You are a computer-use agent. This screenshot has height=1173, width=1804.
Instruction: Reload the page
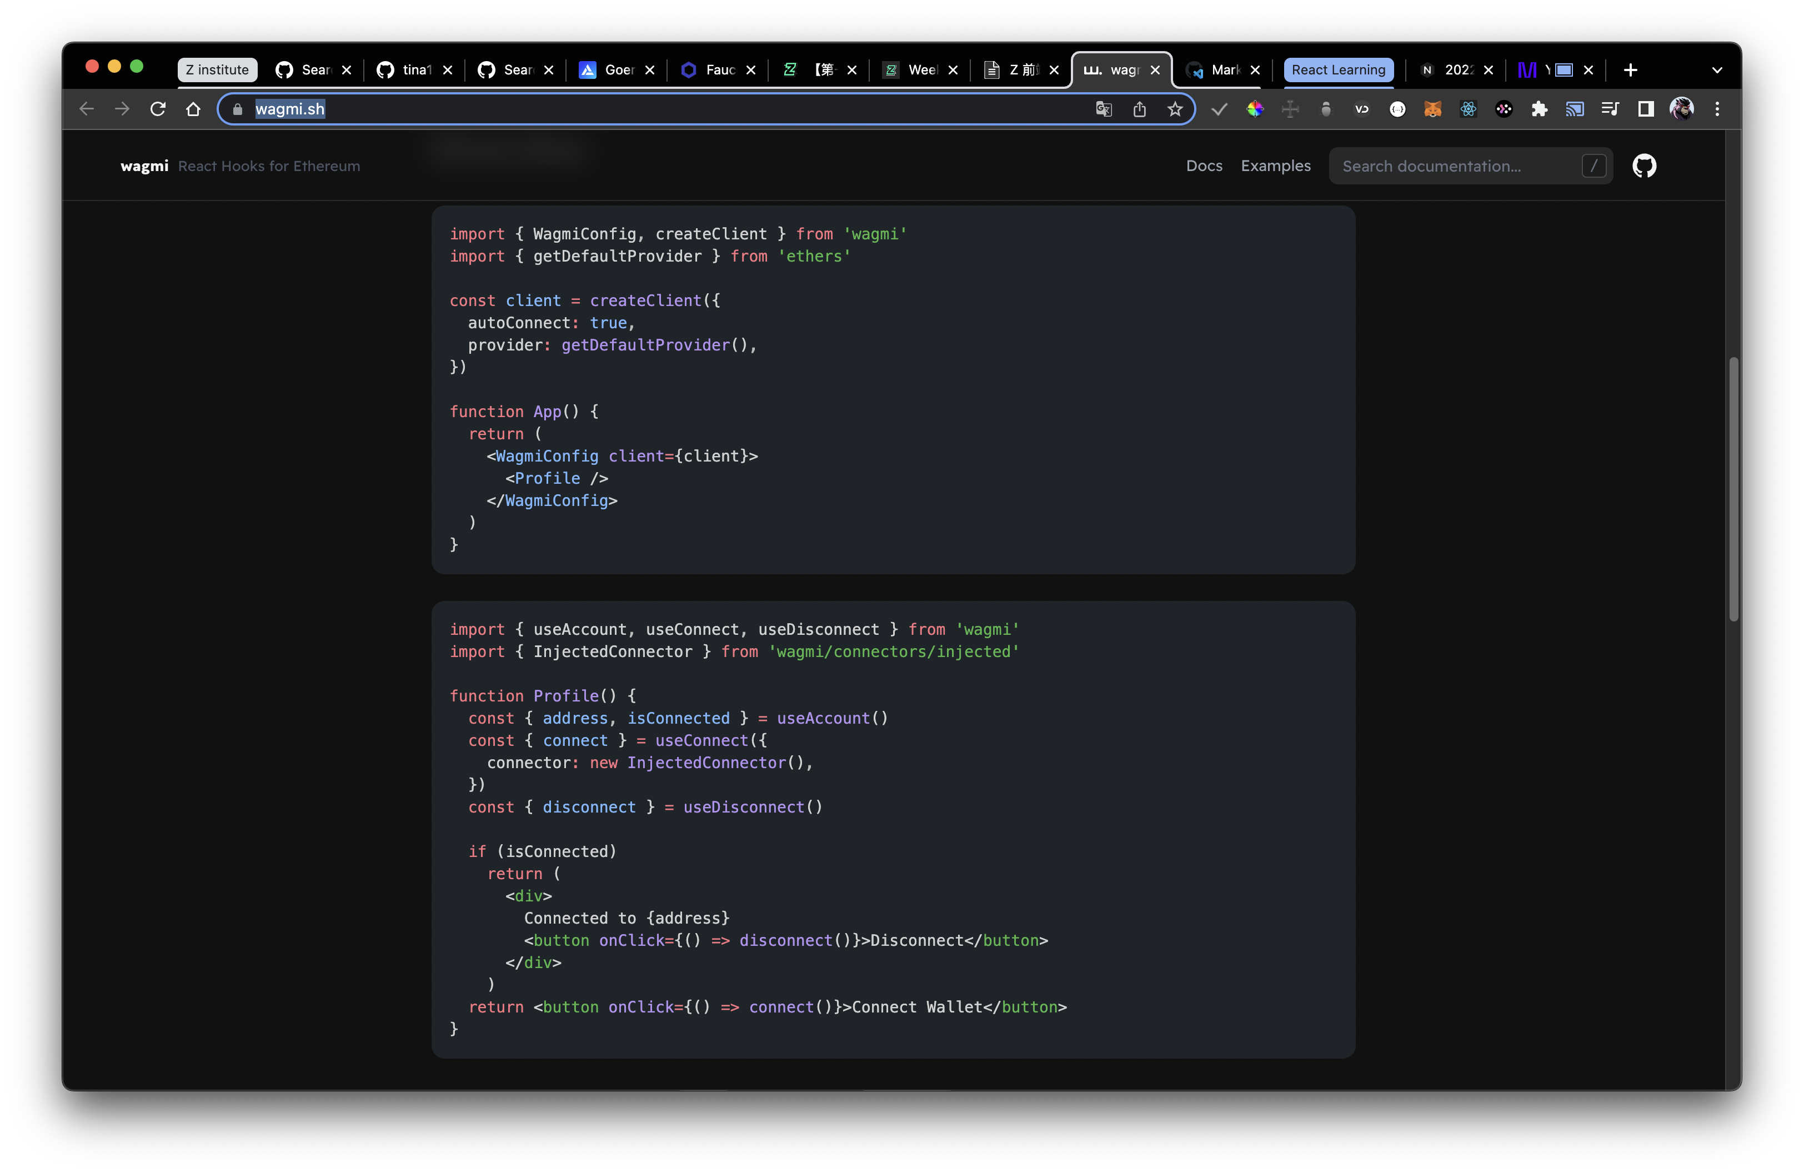[x=158, y=109]
